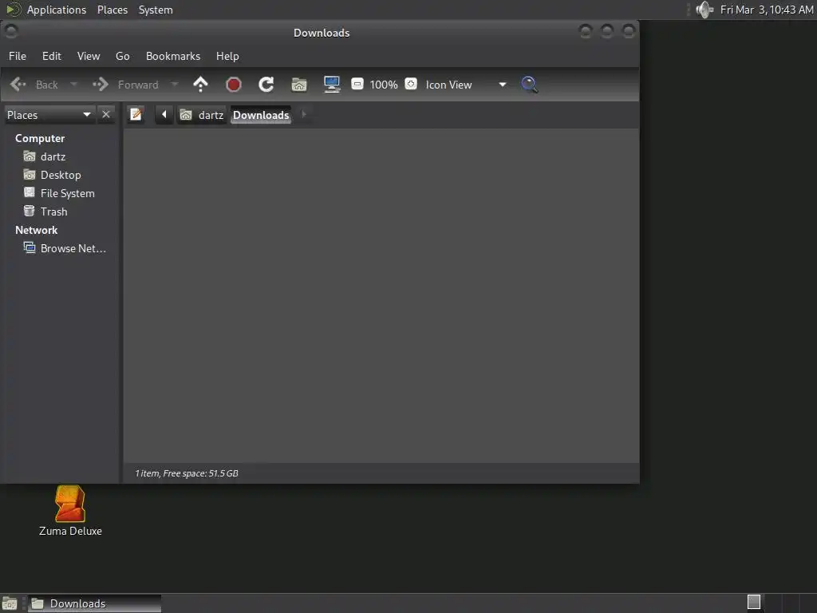Open Computer from the toolbar icon

[332, 85]
